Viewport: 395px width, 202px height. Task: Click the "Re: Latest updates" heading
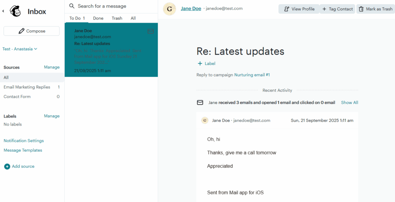click(x=240, y=51)
